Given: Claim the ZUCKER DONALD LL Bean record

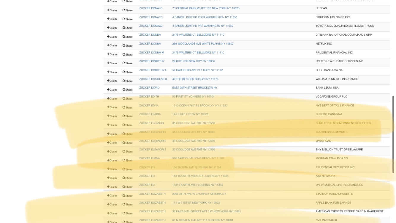Looking at the screenshot, I should pyautogui.click(x=112, y=10).
